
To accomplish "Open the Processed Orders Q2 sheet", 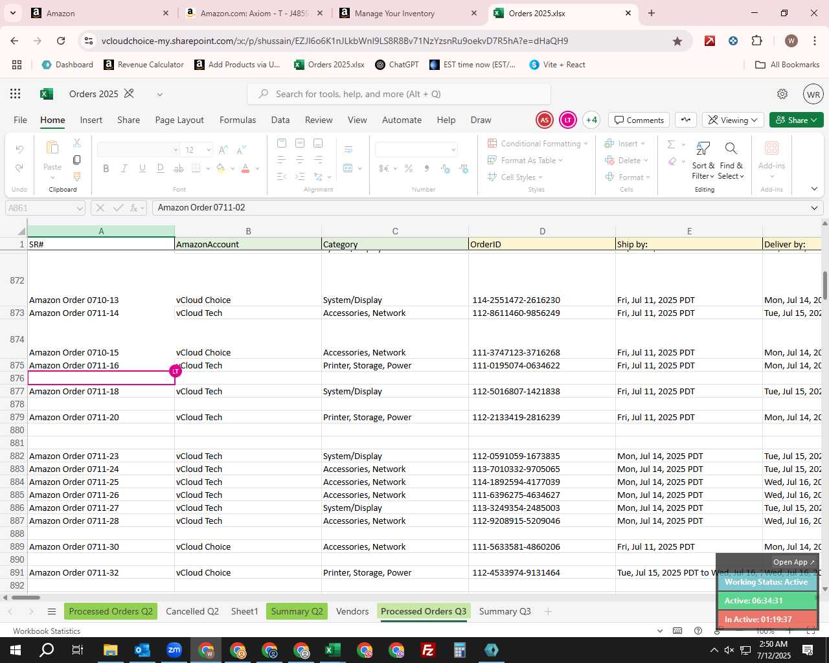I will (111, 611).
